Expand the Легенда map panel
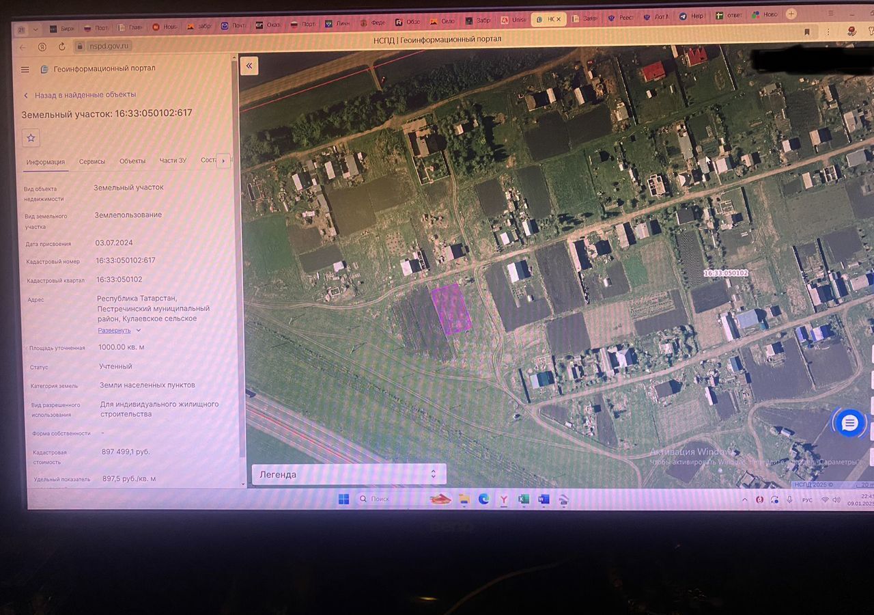 click(349, 474)
